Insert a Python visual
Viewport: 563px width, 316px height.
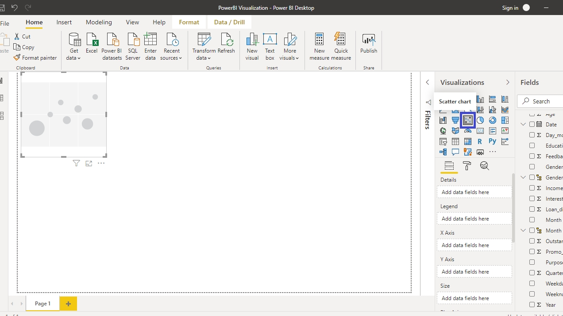(493, 141)
